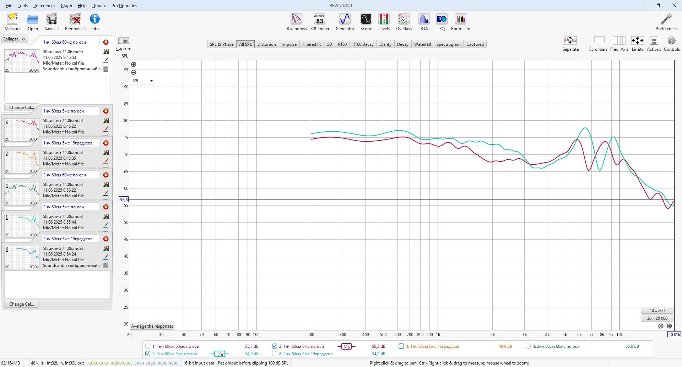Enable trace 1: 1нч 60см 60мс по оси
The image size is (682, 367).
click(148, 346)
